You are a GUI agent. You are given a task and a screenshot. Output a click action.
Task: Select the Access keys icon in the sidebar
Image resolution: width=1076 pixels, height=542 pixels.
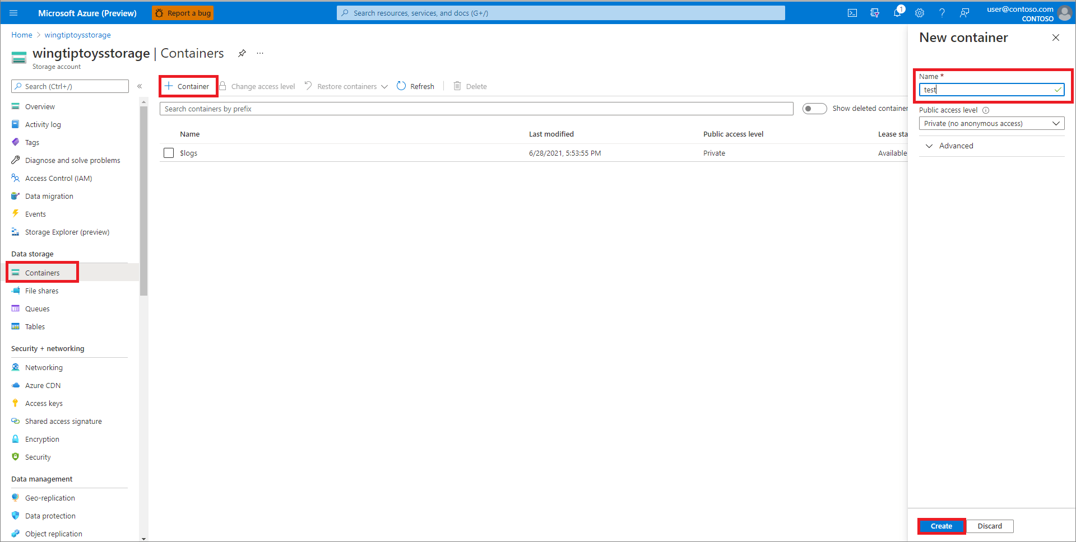click(15, 403)
